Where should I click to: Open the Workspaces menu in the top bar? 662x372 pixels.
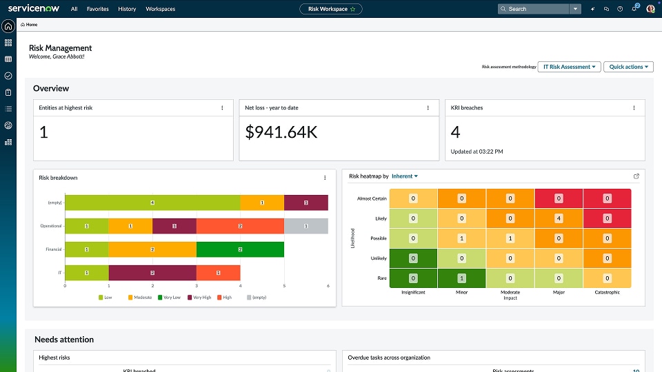pos(160,9)
